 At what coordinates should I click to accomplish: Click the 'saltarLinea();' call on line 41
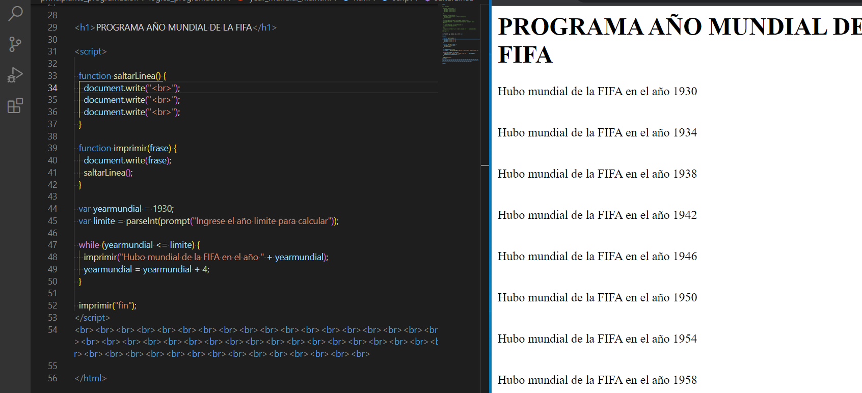coord(108,173)
